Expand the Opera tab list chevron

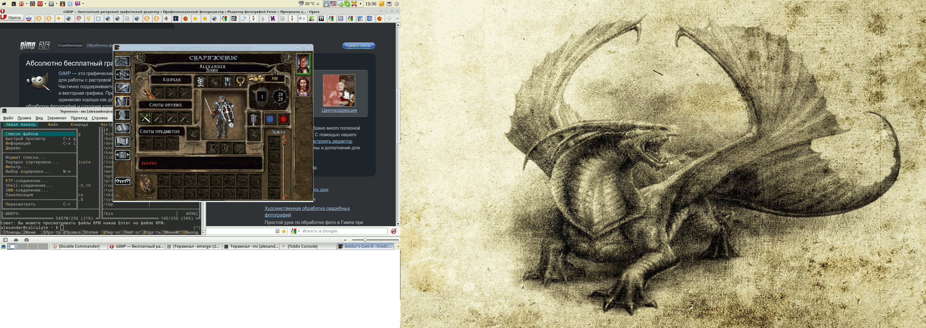[397, 18]
